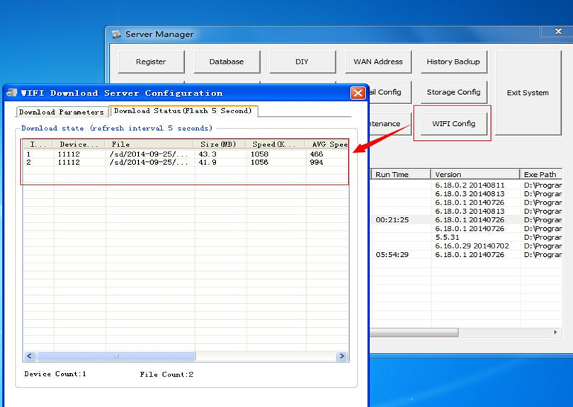The image size is (573, 407).
Task: Click the Run Time column header
Action: click(401, 174)
